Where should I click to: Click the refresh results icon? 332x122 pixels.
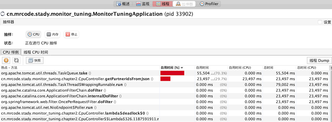point(16,60)
